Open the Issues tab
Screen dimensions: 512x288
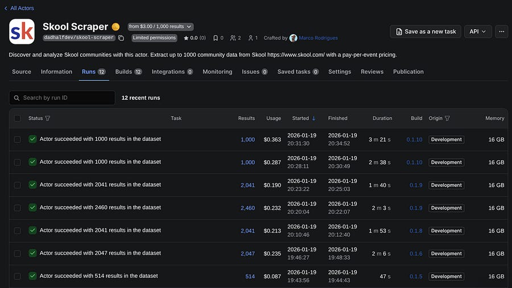(x=255, y=72)
